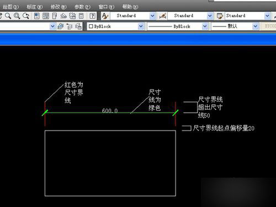276x207 pixels.
Task: Open the 参数 menu
Action: click(82, 7)
